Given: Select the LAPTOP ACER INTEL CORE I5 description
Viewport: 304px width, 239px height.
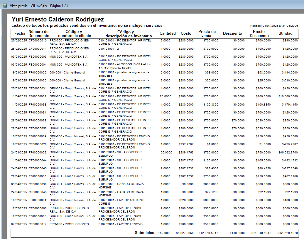Looking at the screenshot, I should 123,202.
